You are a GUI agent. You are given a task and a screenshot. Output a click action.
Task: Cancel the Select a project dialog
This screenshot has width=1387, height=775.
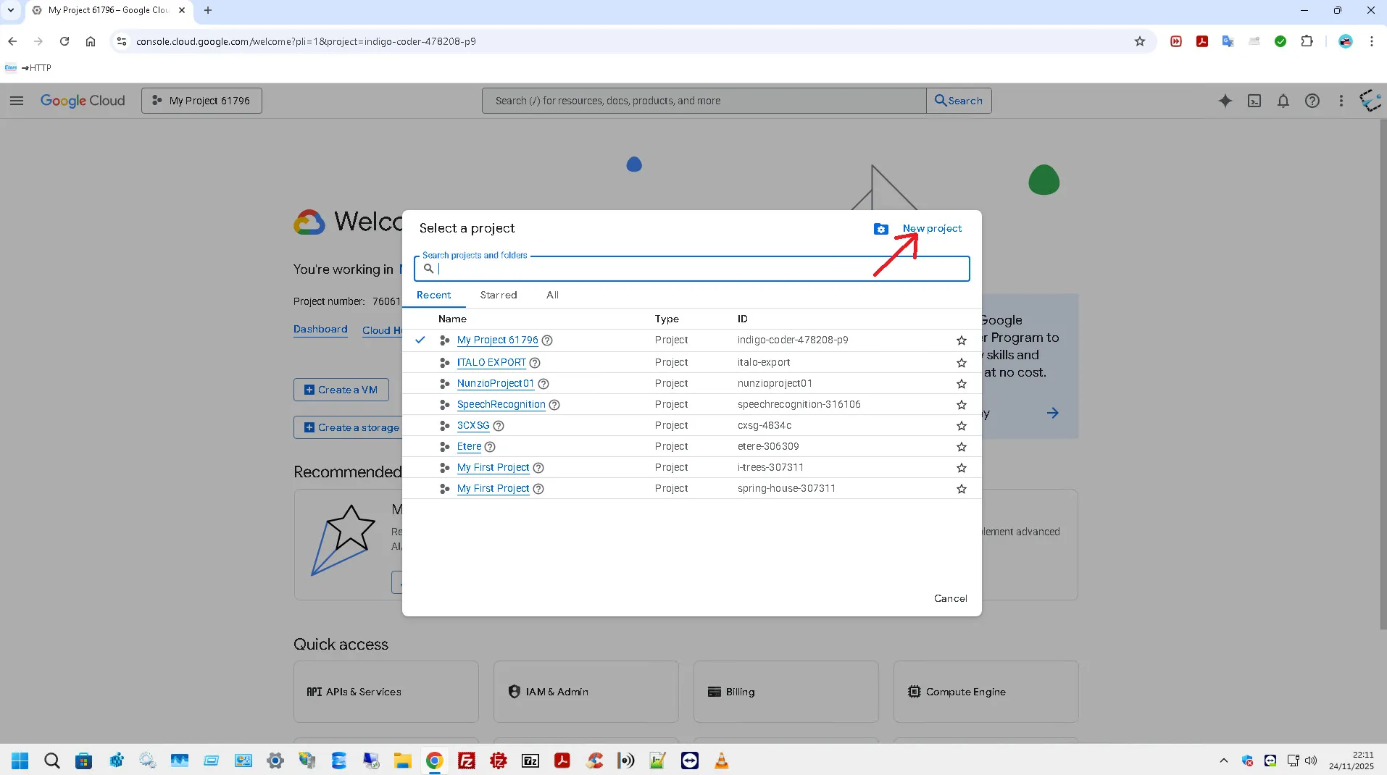pos(950,598)
